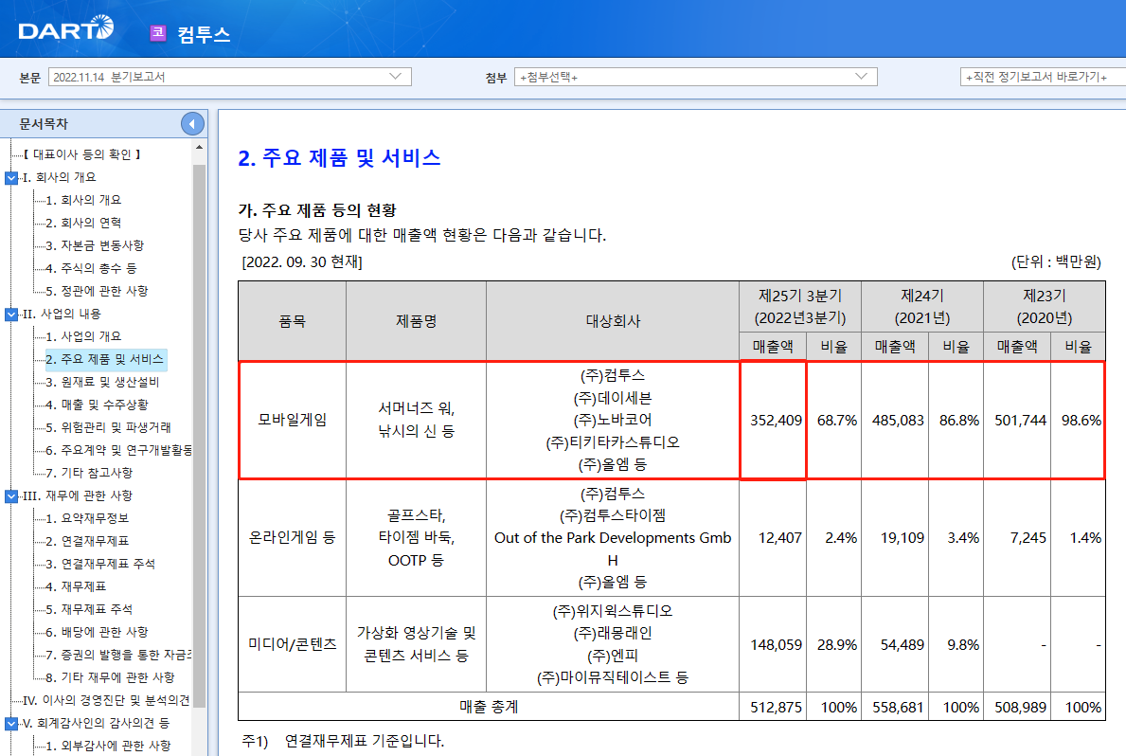Open the 첨부선택 attachment dropdown

(x=696, y=77)
